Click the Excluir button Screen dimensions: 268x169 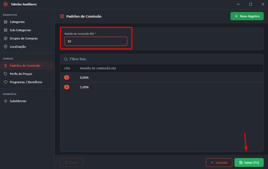pos(72,163)
